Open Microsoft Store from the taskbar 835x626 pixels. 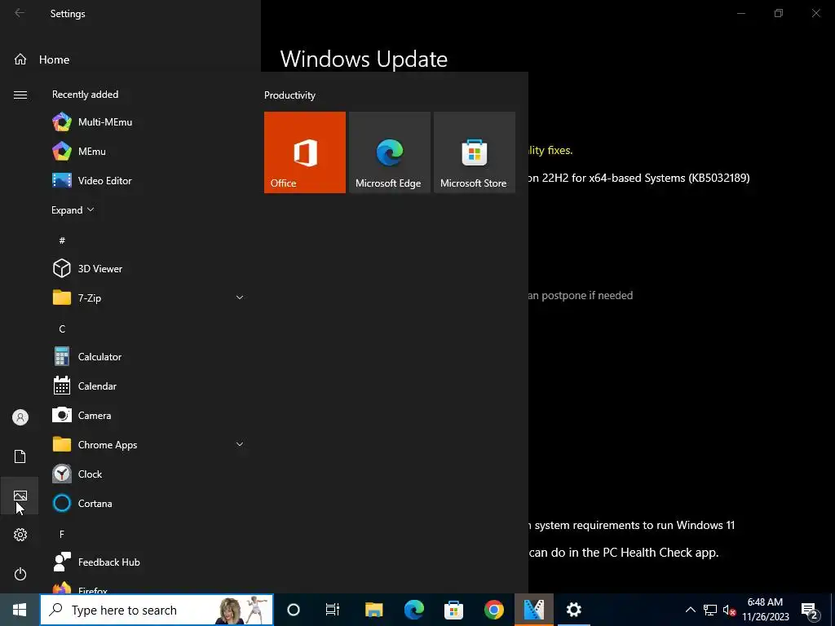(453, 610)
